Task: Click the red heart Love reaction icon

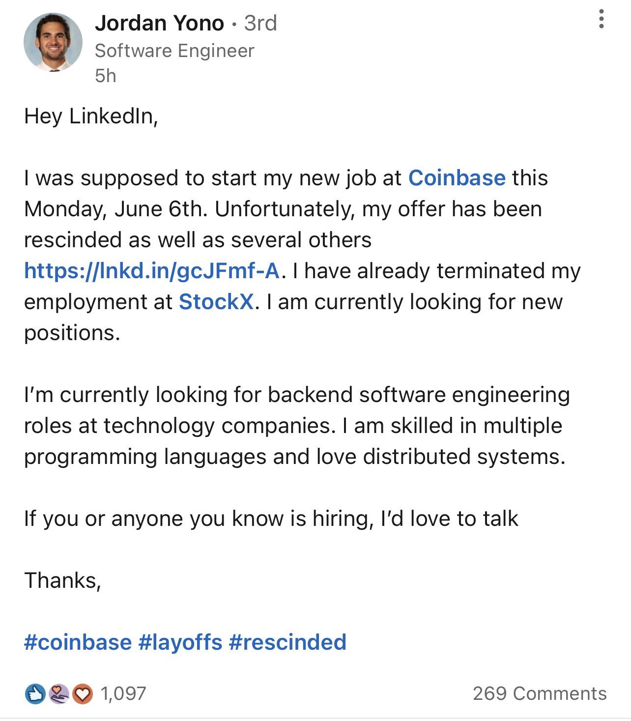Action: coord(83,694)
